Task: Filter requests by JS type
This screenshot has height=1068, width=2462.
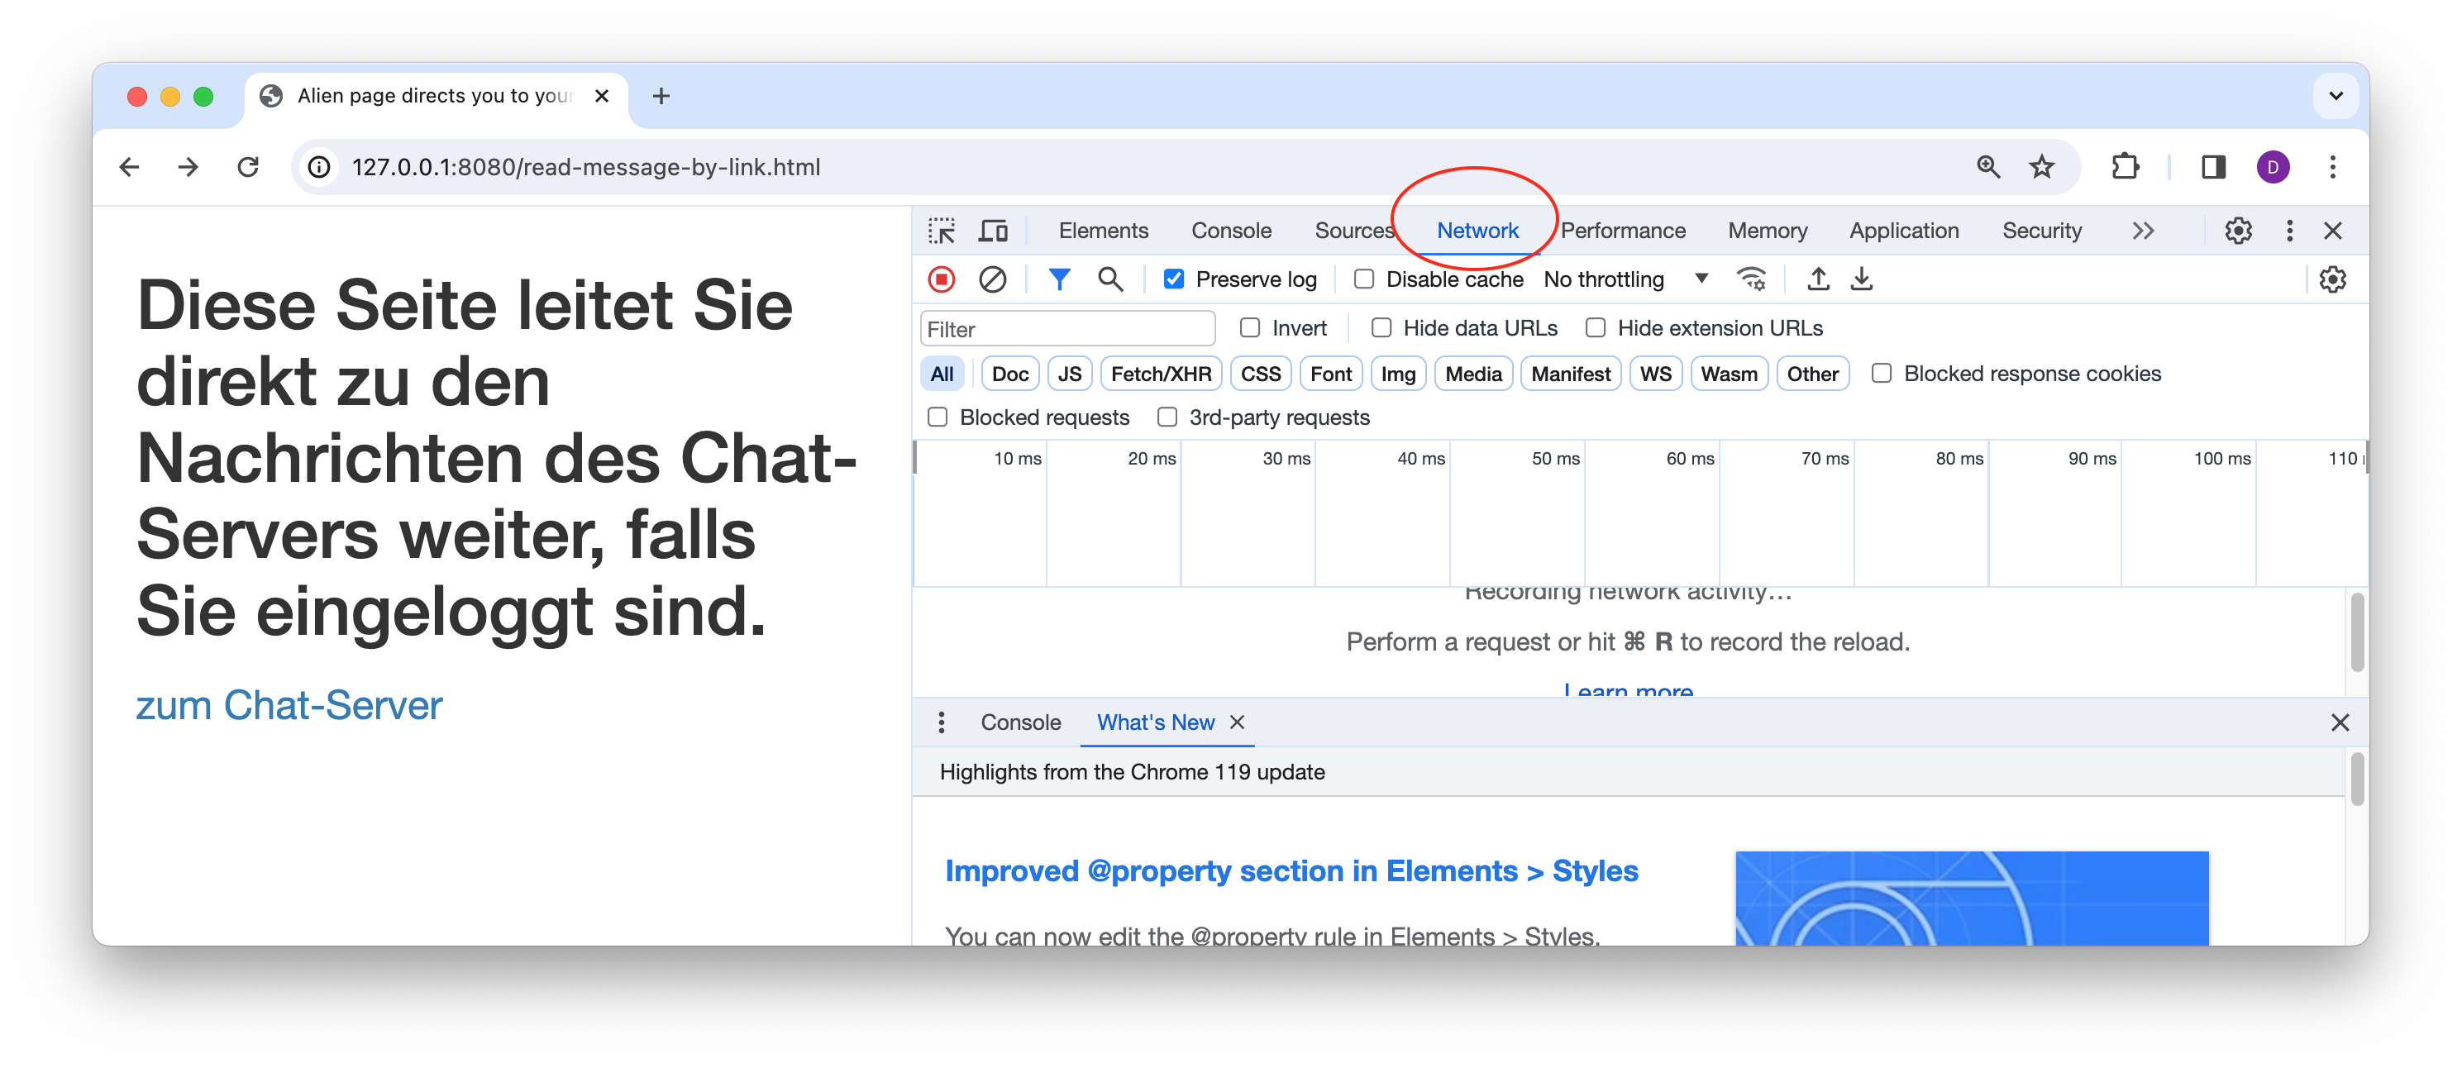Action: click(1070, 374)
